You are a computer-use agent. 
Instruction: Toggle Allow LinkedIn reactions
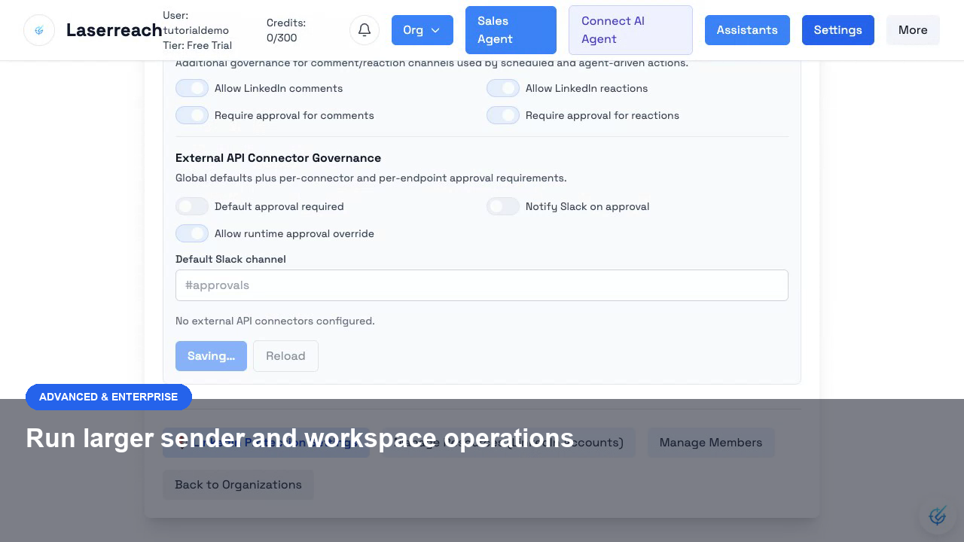click(503, 88)
